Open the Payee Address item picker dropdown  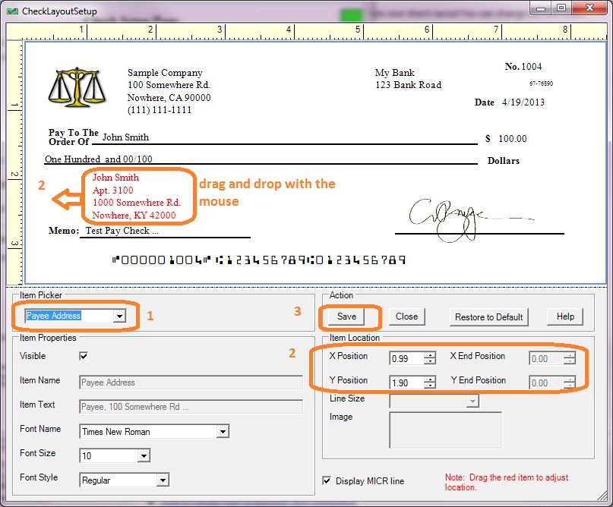tap(119, 316)
